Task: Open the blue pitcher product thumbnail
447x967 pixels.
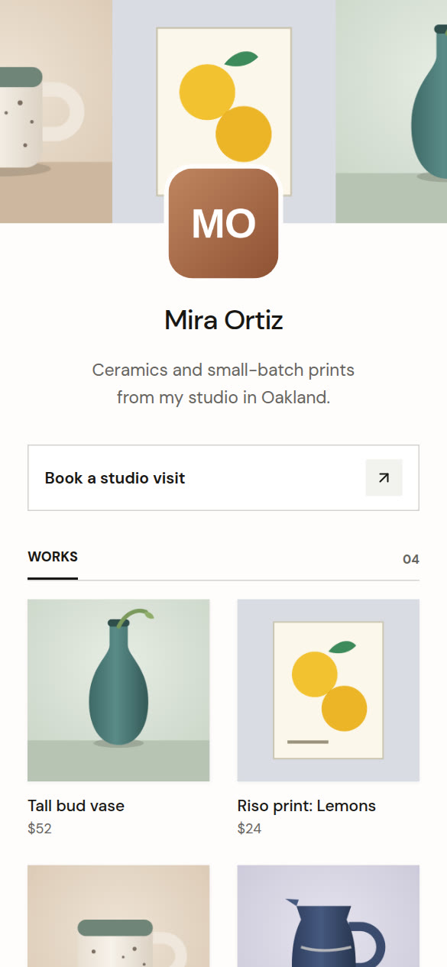Action: 329,916
